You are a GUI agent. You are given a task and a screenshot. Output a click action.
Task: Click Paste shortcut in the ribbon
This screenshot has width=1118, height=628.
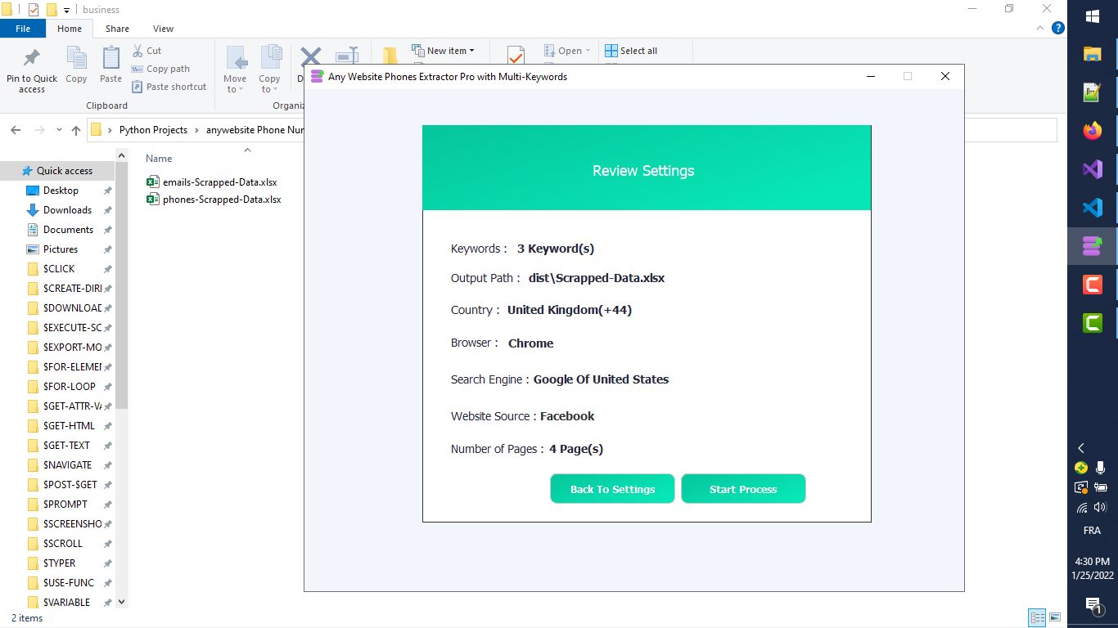coord(169,87)
